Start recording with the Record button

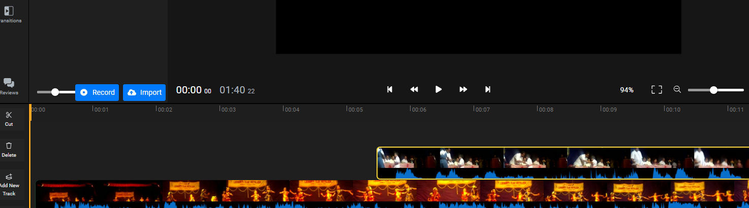[97, 92]
